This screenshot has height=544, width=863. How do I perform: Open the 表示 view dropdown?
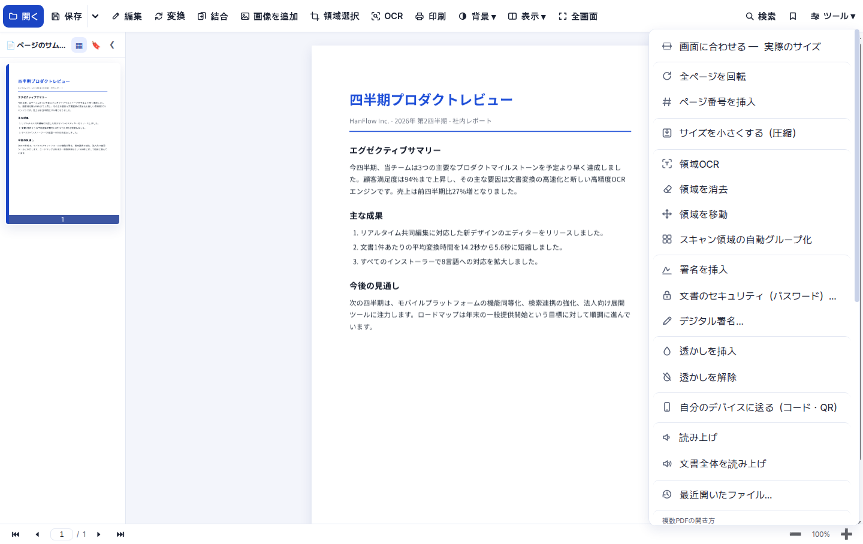[527, 16]
